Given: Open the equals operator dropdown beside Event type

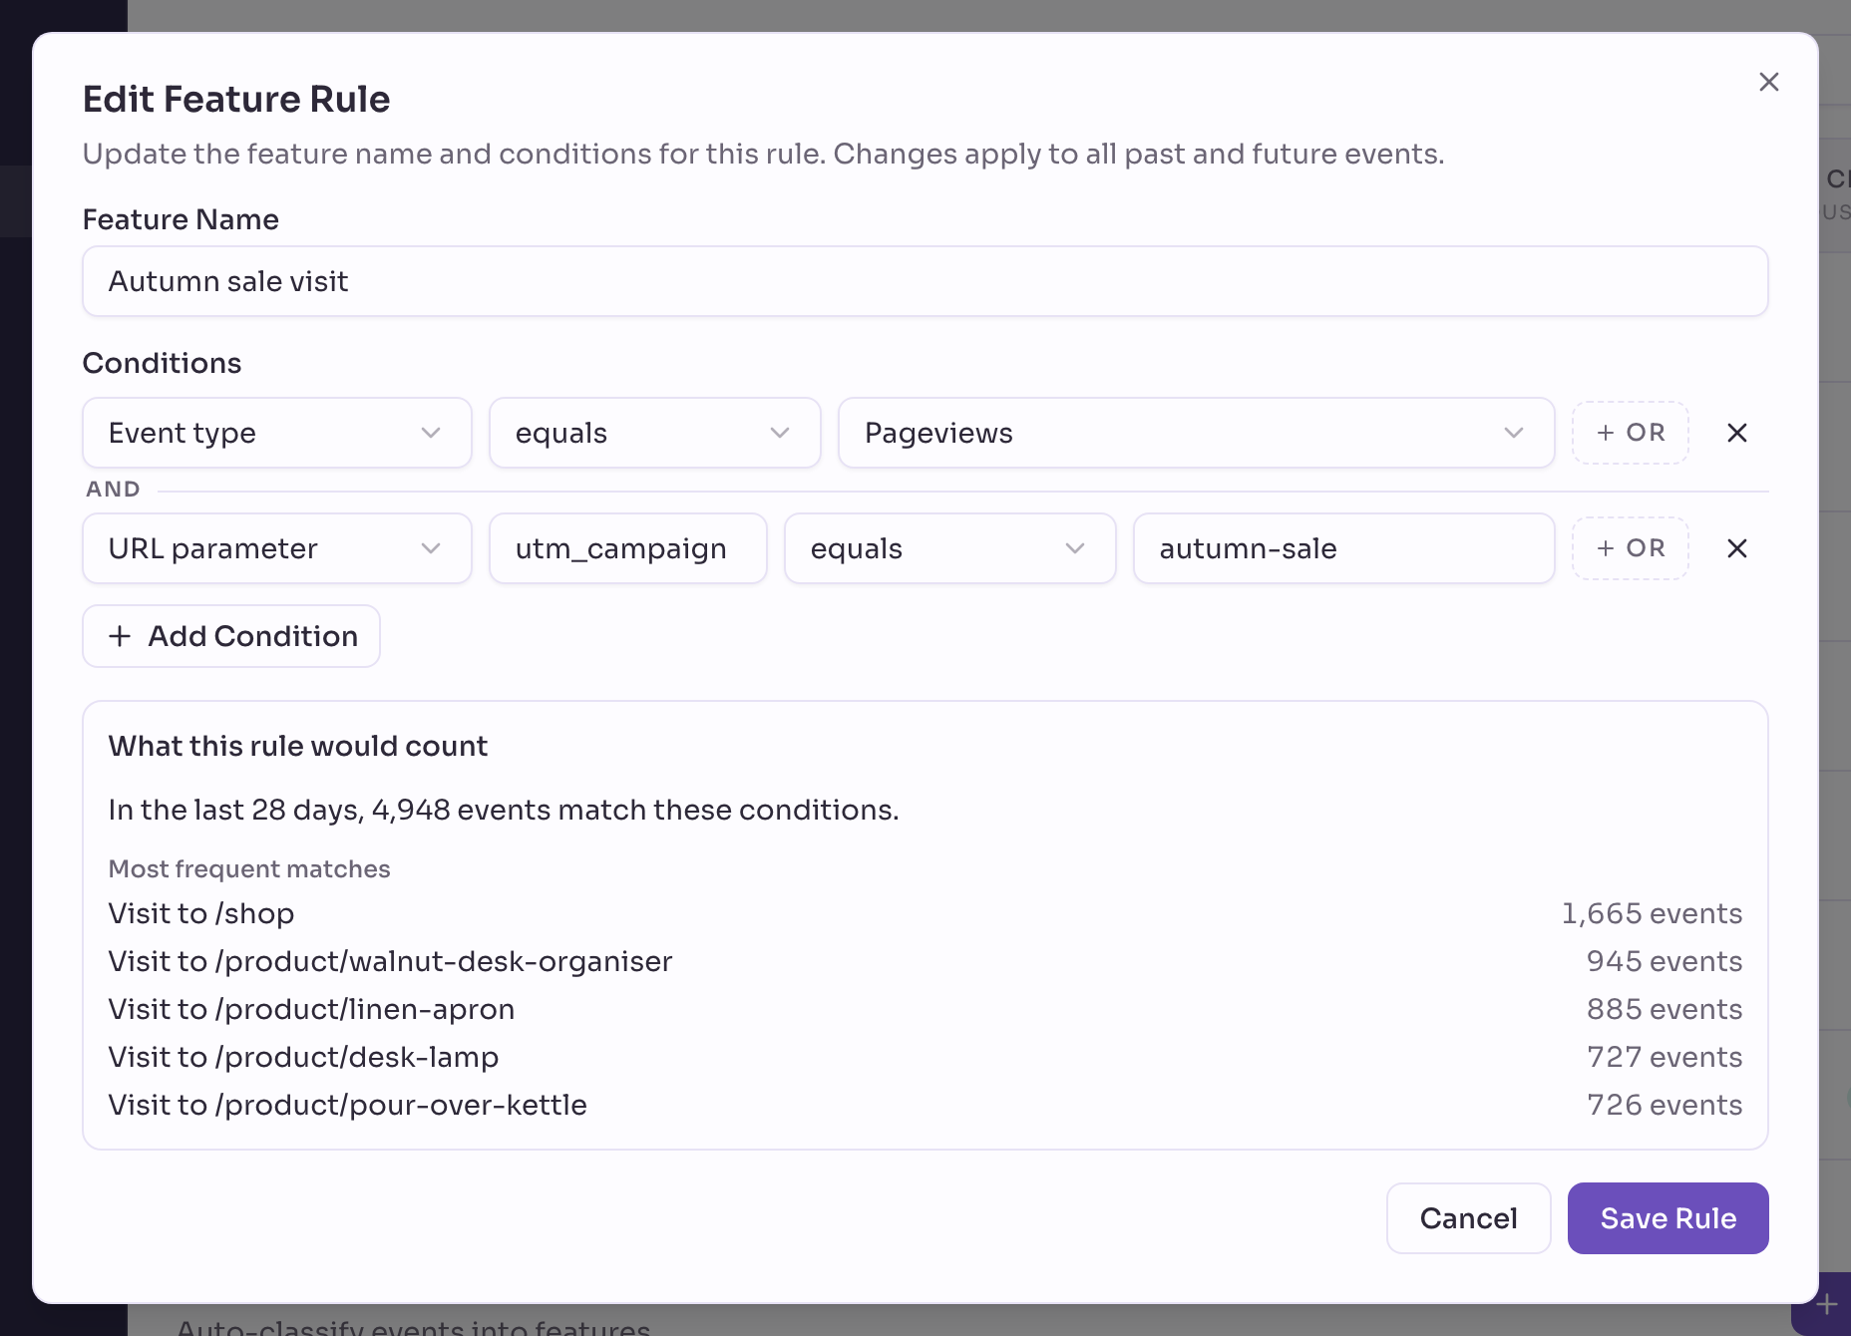Looking at the screenshot, I should 655,433.
